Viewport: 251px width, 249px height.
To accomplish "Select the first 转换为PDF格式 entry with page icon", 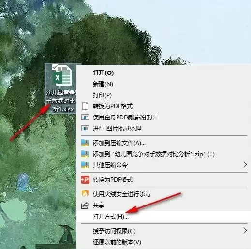I will click(113, 106).
